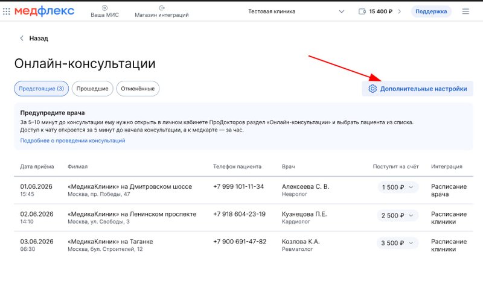Click date 01.06.2026 in first row
Viewport: 483px width, 293px height.
36,187
